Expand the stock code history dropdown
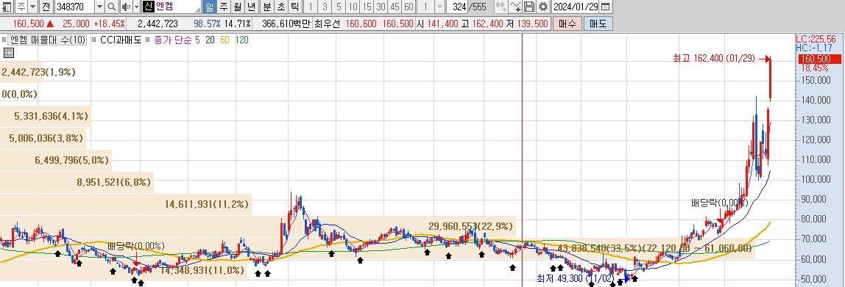The image size is (845, 287). (x=99, y=7)
